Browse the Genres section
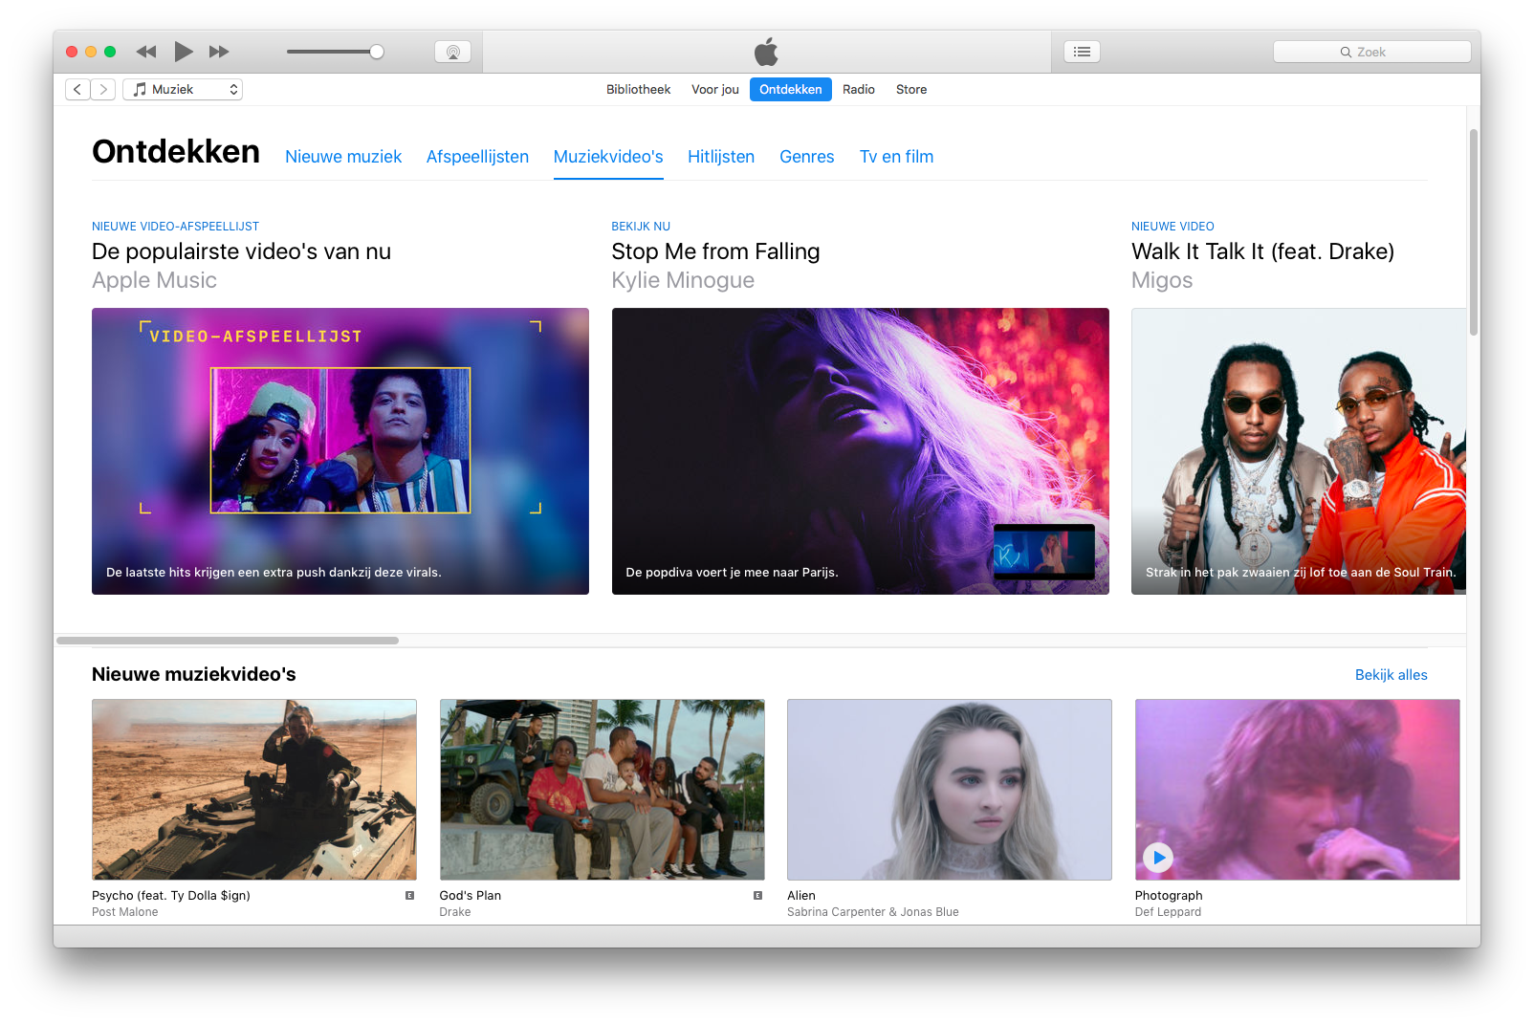Screen dimensions: 1534x1024 click(x=807, y=157)
